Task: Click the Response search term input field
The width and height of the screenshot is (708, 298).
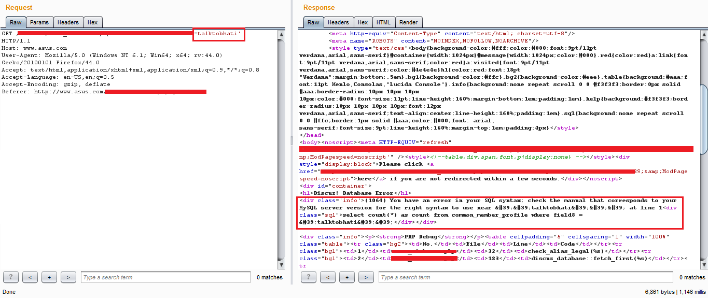Action: pos(525,277)
